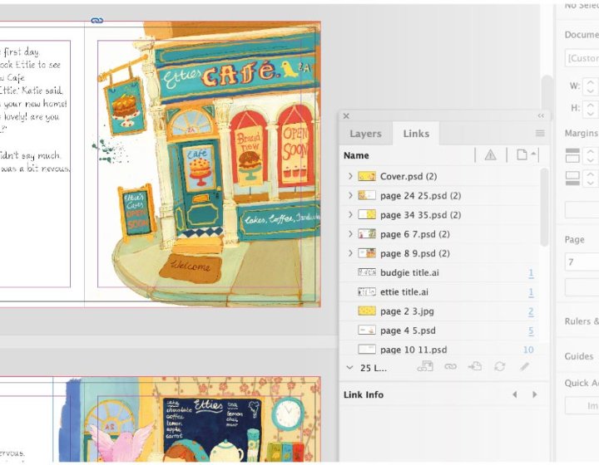Click Relink from CC Libraries icon
The height and width of the screenshot is (465, 599).
tap(425, 366)
